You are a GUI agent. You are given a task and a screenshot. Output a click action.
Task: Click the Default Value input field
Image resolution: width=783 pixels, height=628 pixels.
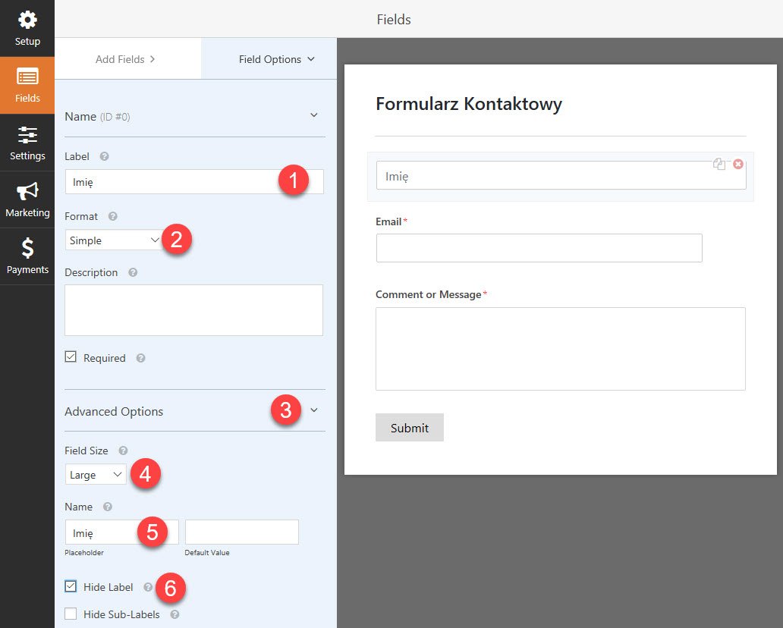242,532
